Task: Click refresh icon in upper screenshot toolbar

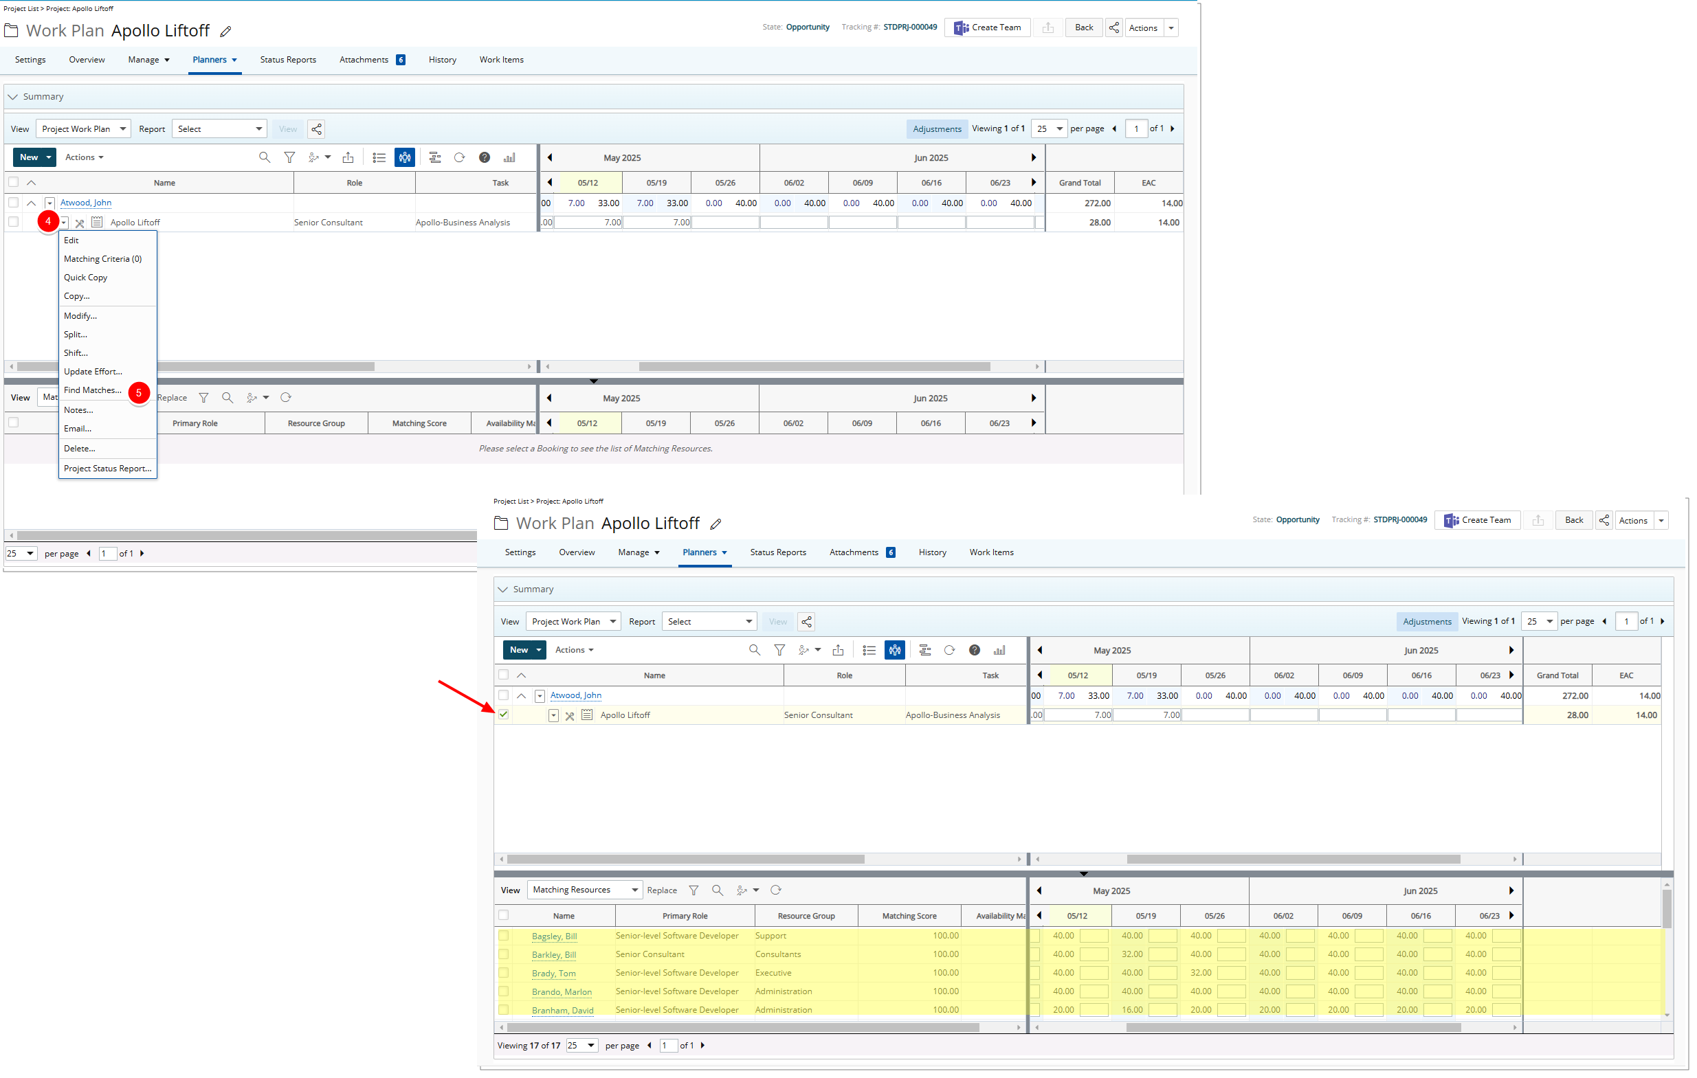Action: point(460,158)
